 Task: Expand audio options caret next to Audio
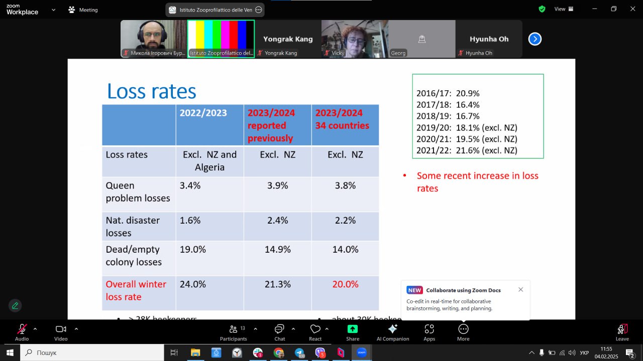pyautogui.click(x=35, y=329)
